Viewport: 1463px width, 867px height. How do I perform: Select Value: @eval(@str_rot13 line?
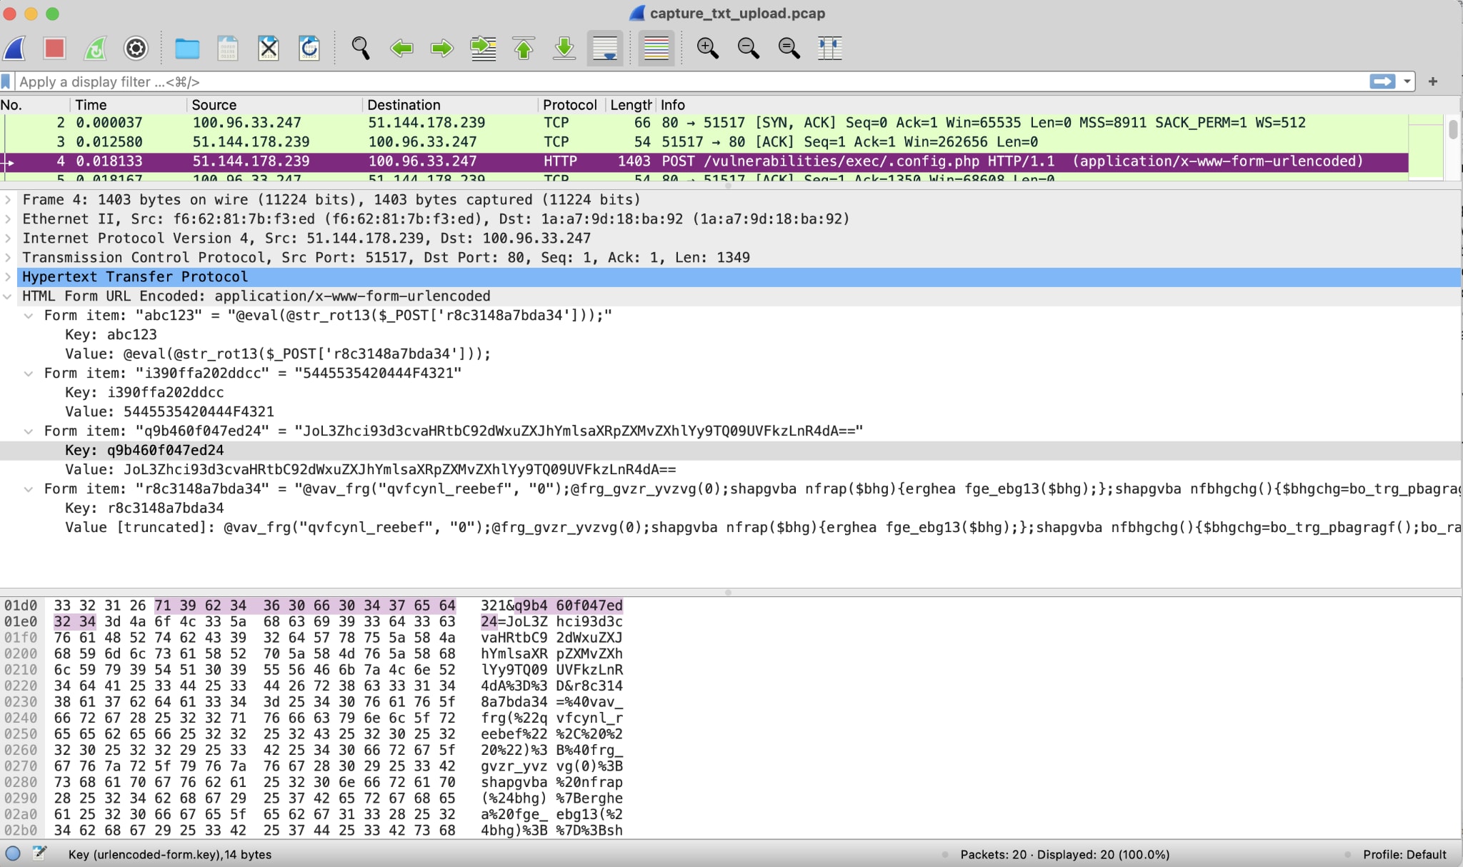(730, 354)
